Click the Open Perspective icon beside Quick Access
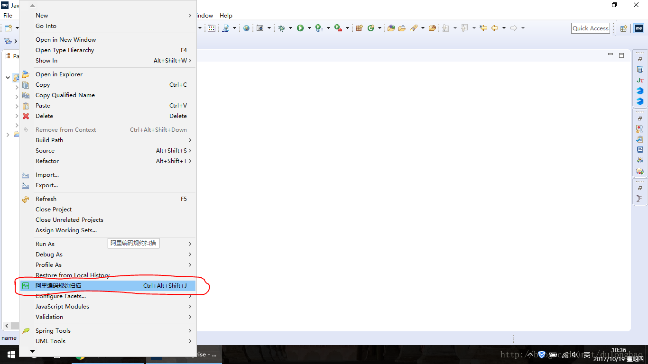 (x=623, y=28)
